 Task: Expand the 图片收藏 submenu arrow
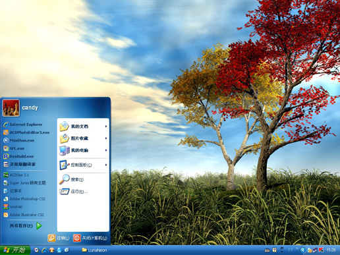point(106,138)
